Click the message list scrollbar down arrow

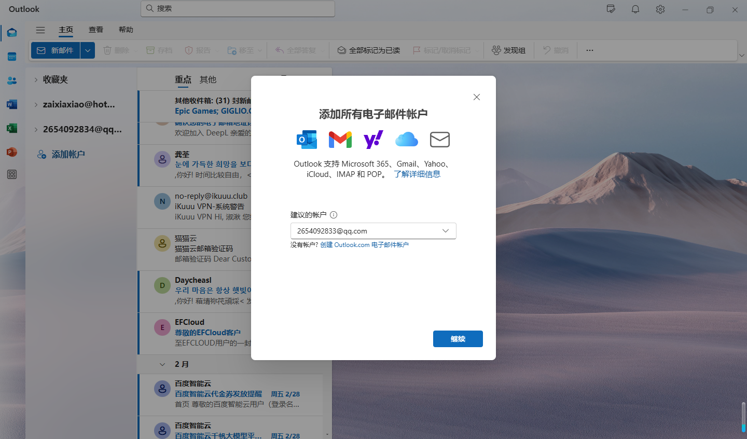click(x=327, y=434)
